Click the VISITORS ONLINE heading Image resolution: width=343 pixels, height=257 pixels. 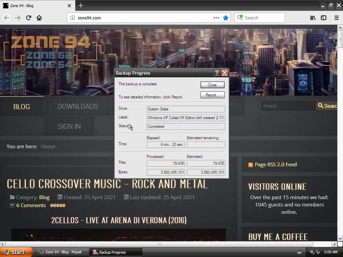click(x=277, y=187)
